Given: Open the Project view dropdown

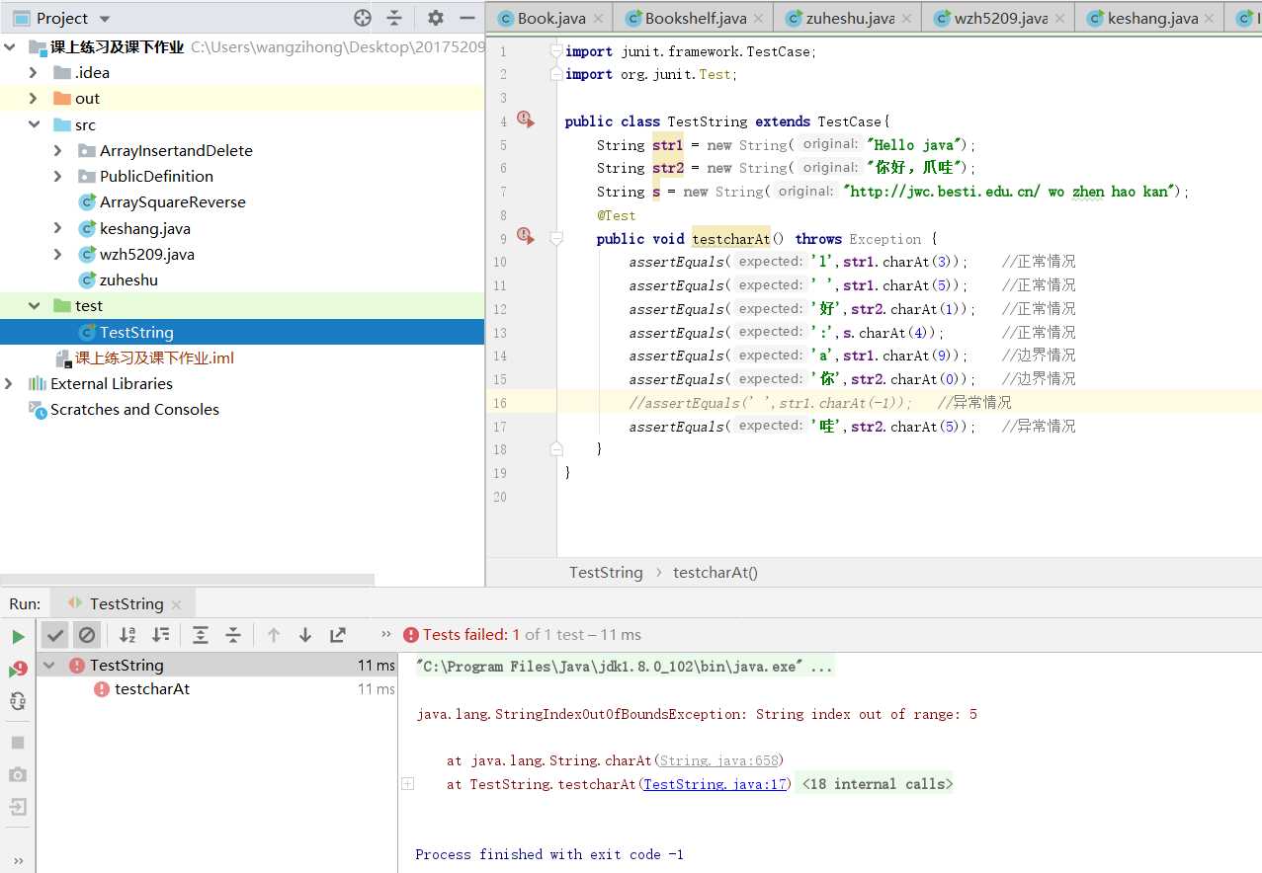Looking at the screenshot, I should [105, 19].
